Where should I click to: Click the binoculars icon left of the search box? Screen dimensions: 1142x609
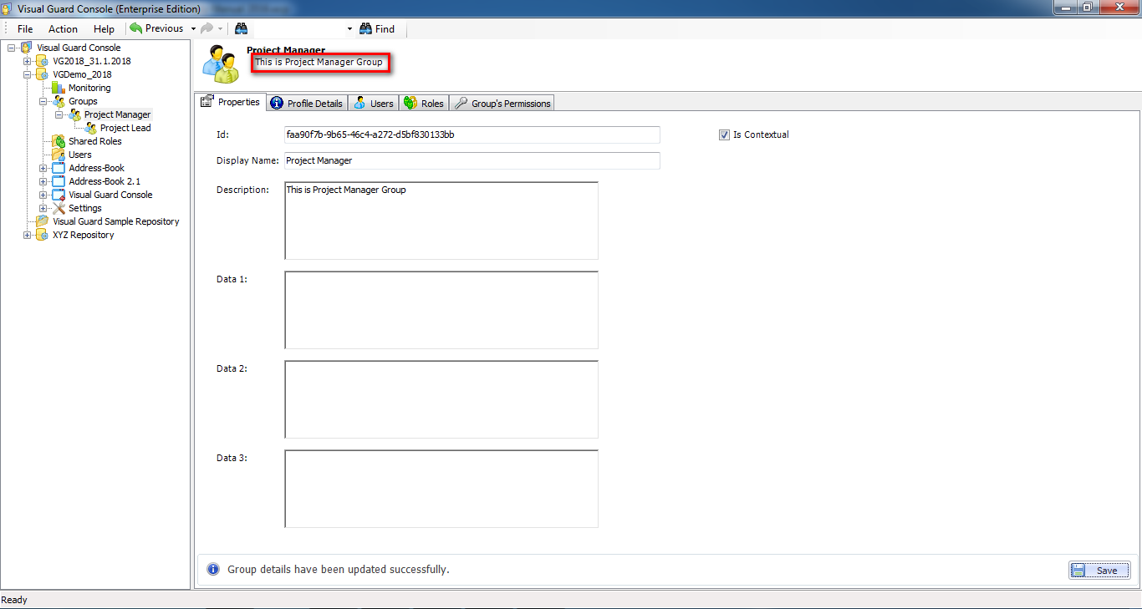(241, 28)
